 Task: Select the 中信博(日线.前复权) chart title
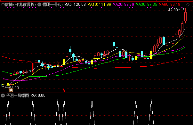coord(19,5)
